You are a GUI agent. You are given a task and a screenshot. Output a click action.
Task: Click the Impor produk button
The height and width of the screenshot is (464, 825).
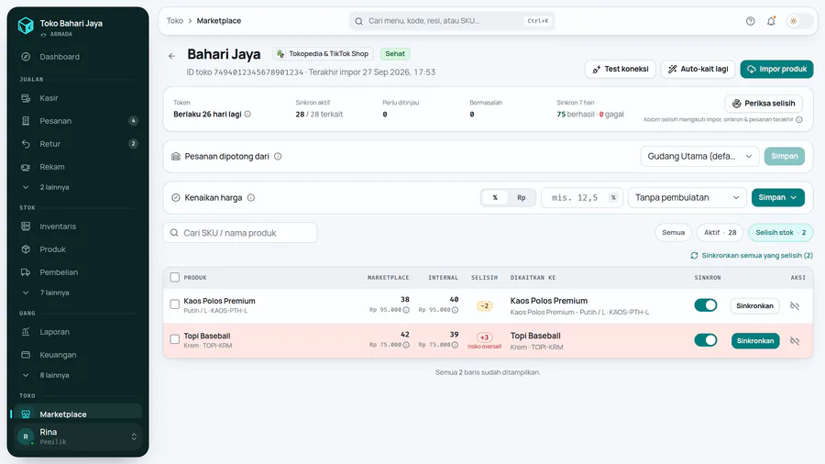pyautogui.click(x=776, y=69)
